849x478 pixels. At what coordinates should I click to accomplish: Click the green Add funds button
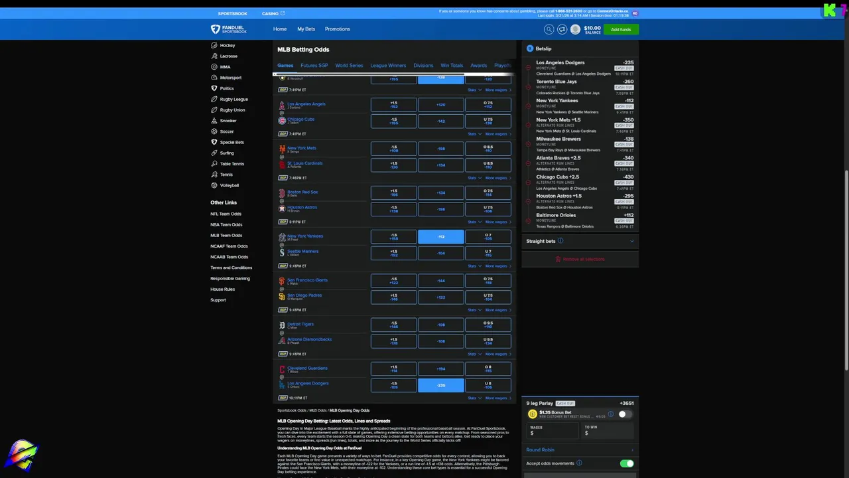tap(621, 29)
